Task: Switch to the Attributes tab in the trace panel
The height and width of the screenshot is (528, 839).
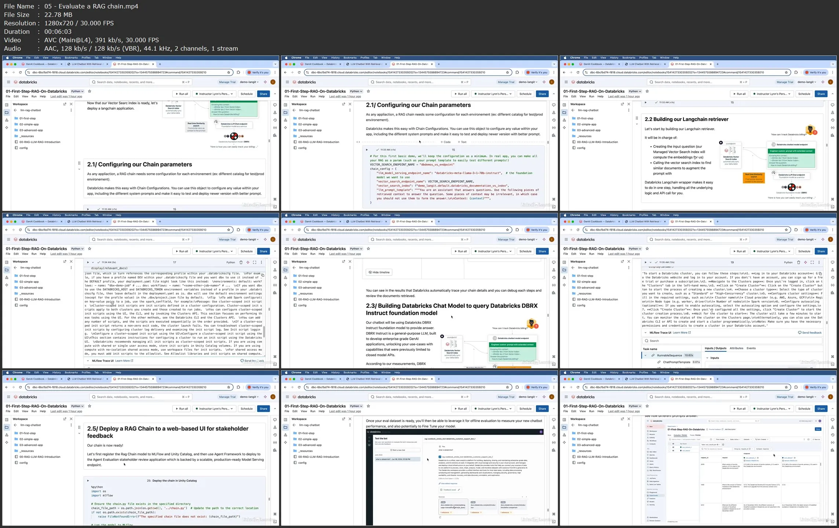Action: 736,348
